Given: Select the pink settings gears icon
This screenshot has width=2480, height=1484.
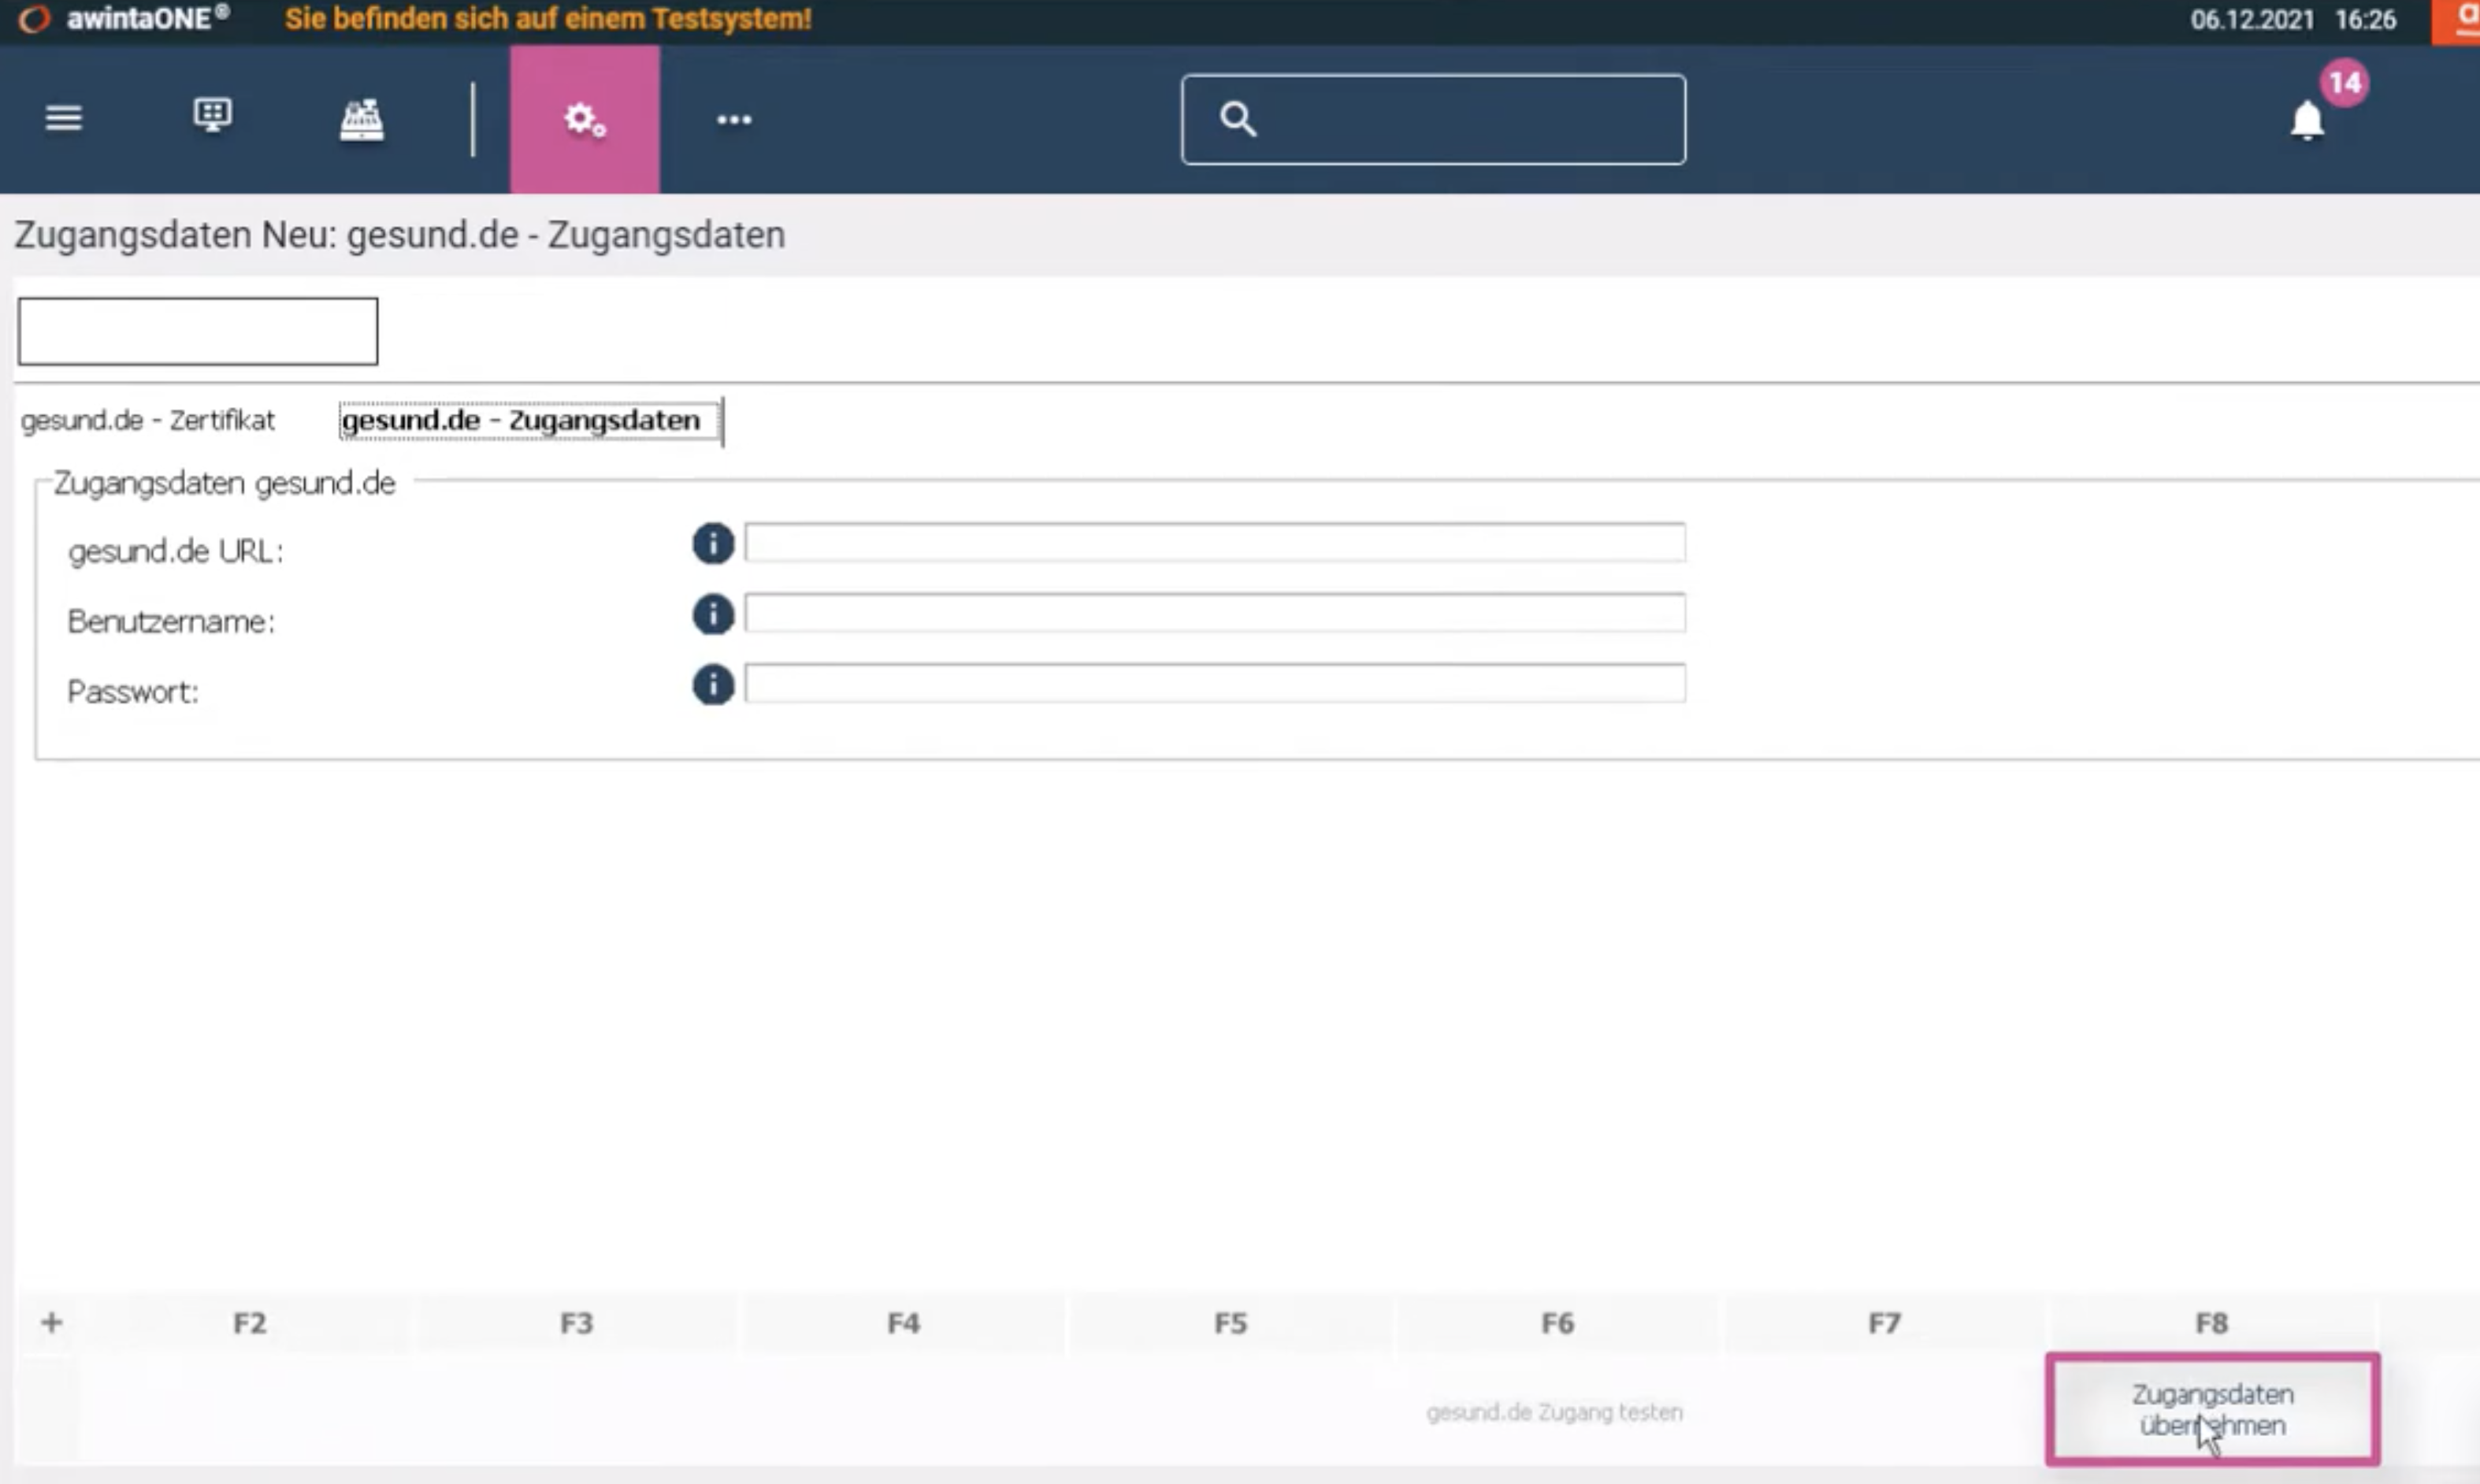Looking at the screenshot, I should point(585,119).
